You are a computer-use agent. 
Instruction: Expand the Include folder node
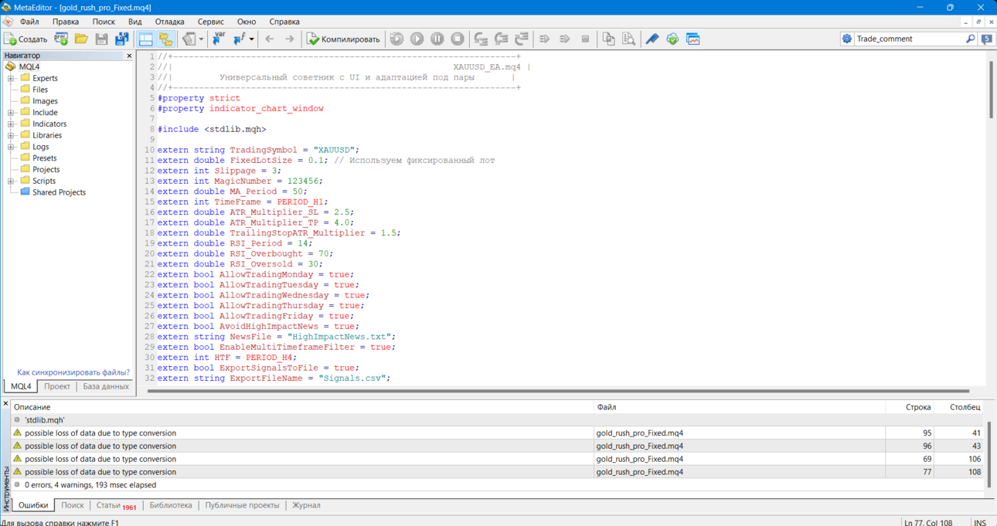click(x=11, y=113)
